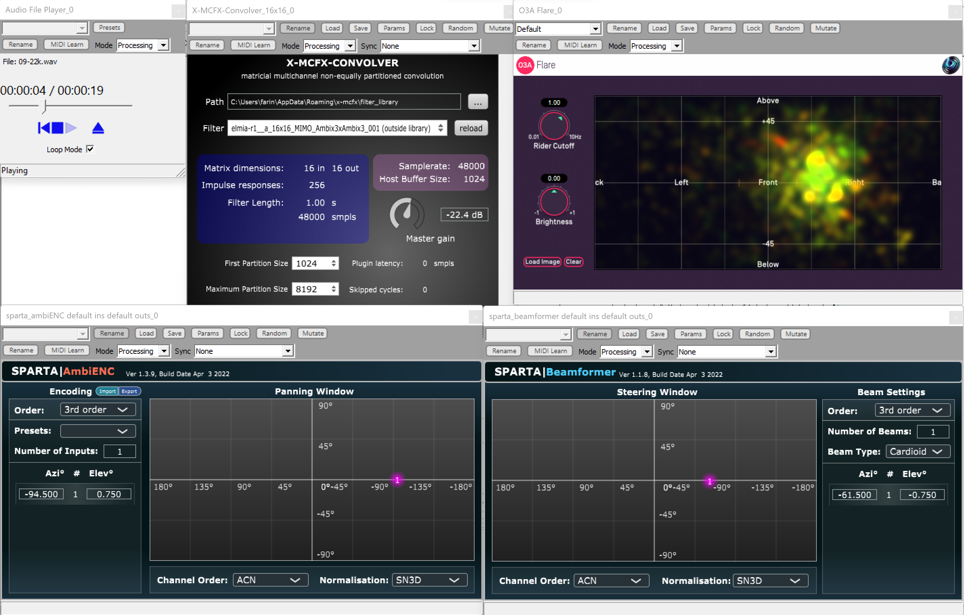Image resolution: width=964 pixels, height=615 pixels.
Task: Click the playback position slider handle
Action: click(x=43, y=107)
